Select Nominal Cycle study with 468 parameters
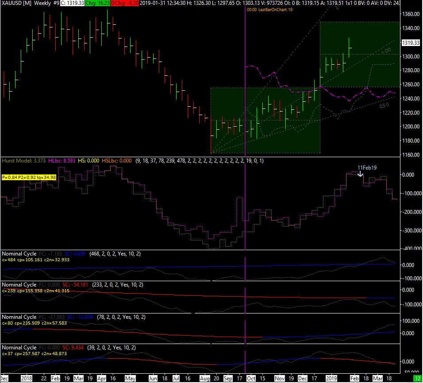 tap(71, 254)
